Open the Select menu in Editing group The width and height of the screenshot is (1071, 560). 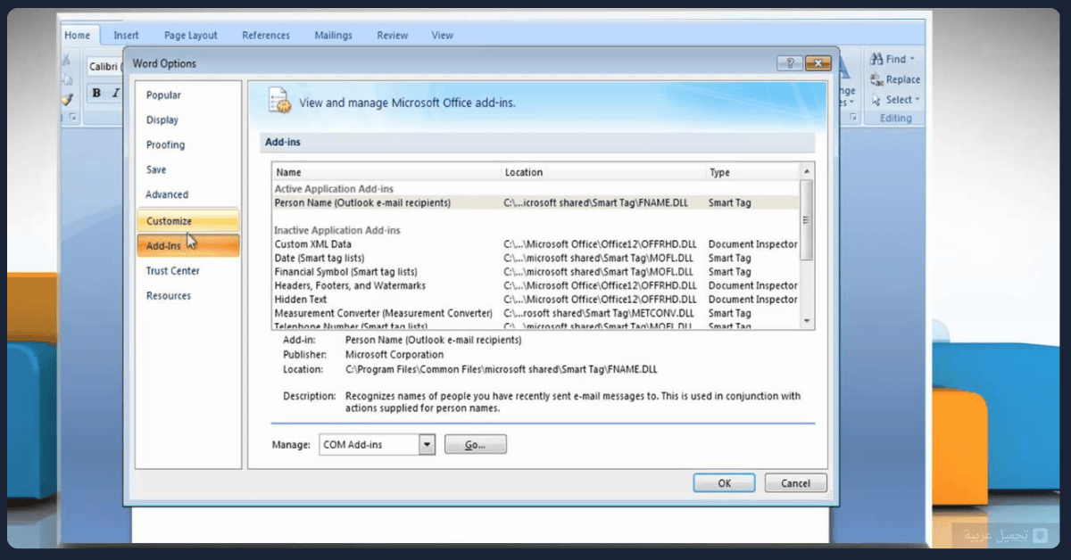click(895, 100)
